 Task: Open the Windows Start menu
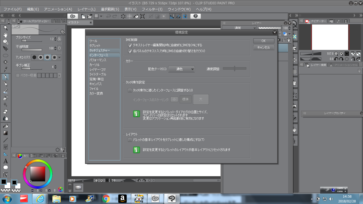7,198
